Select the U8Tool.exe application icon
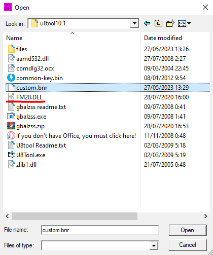213x255 pixels. 11,155
